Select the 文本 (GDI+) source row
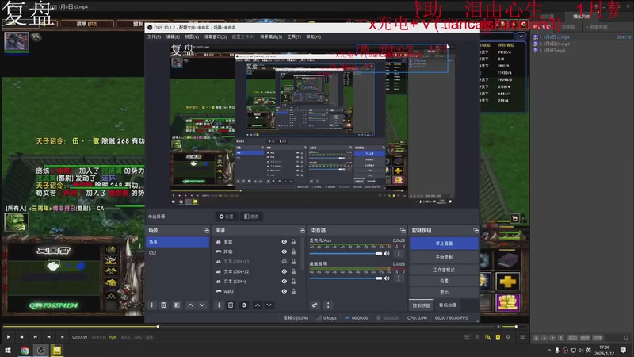This screenshot has width=634, height=357. click(257, 282)
